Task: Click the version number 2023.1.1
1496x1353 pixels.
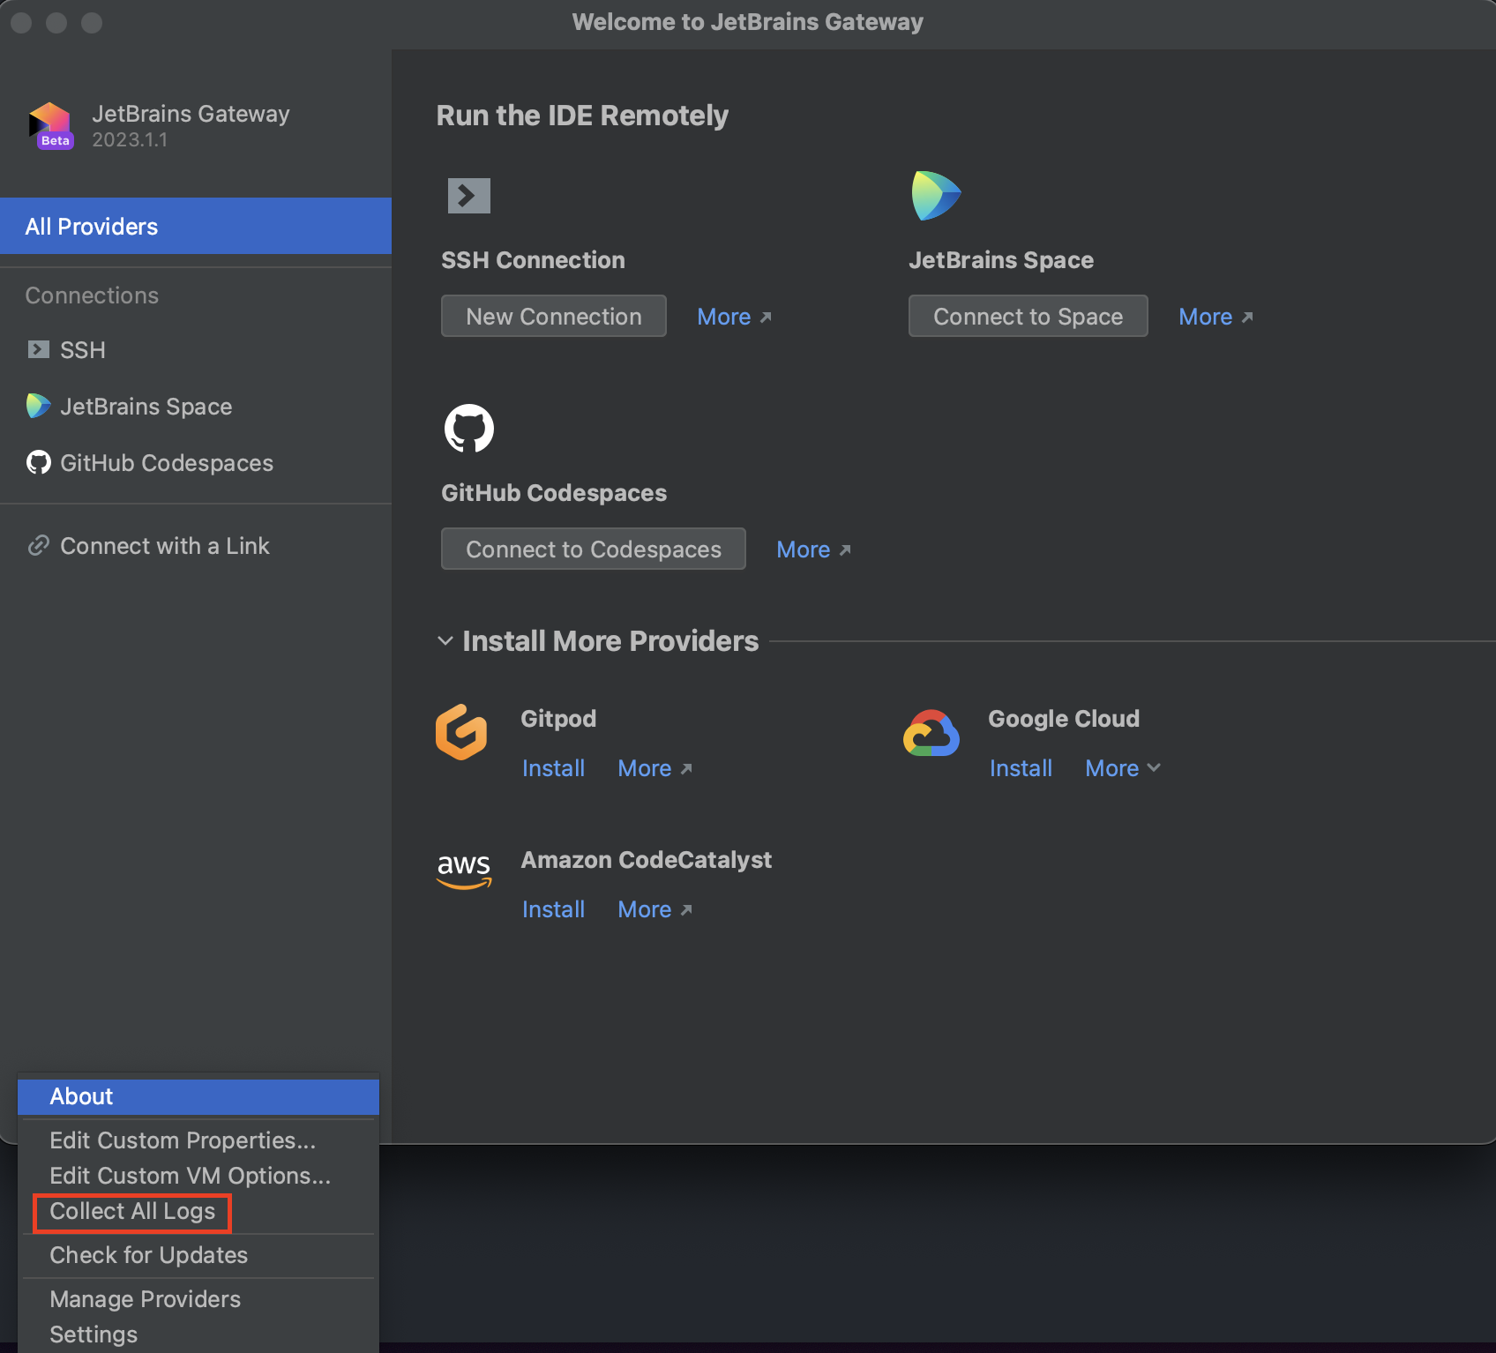Action: [x=130, y=140]
